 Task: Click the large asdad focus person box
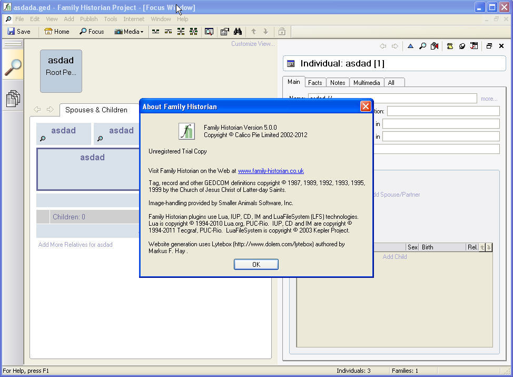[x=88, y=169]
